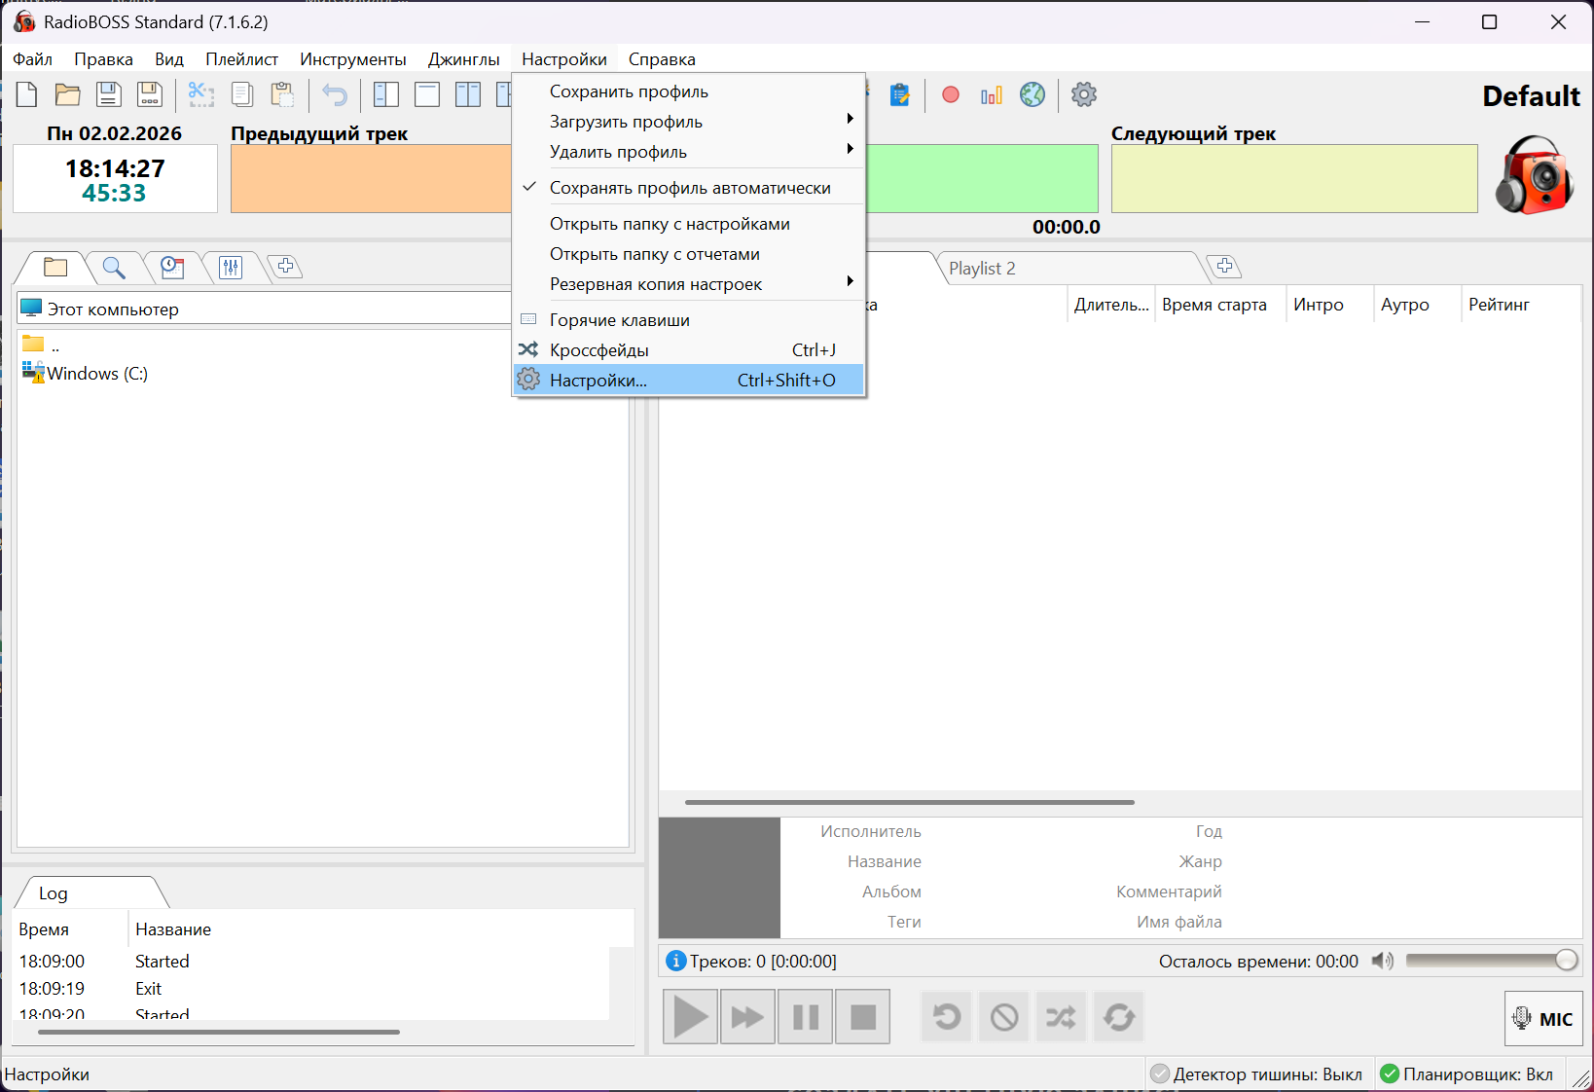Image resolution: width=1594 pixels, height=1092 pixels.
Task: Toggle the scheduler status "Планировщик: Вкл"
Action: (1467, 1074)
